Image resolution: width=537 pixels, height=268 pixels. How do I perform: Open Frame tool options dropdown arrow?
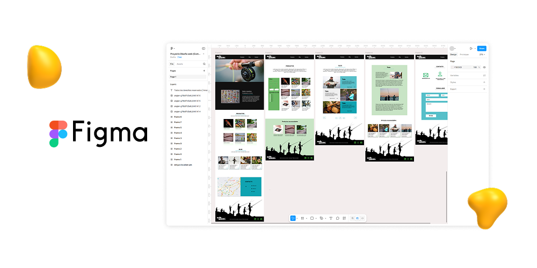pyautogui.click(x=307, y=218)
